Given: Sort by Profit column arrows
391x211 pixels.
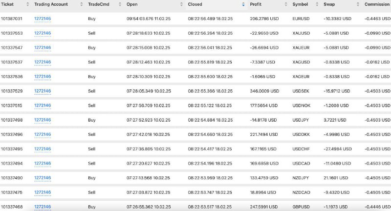Looking at the screenshot, I should pos(286,4).
